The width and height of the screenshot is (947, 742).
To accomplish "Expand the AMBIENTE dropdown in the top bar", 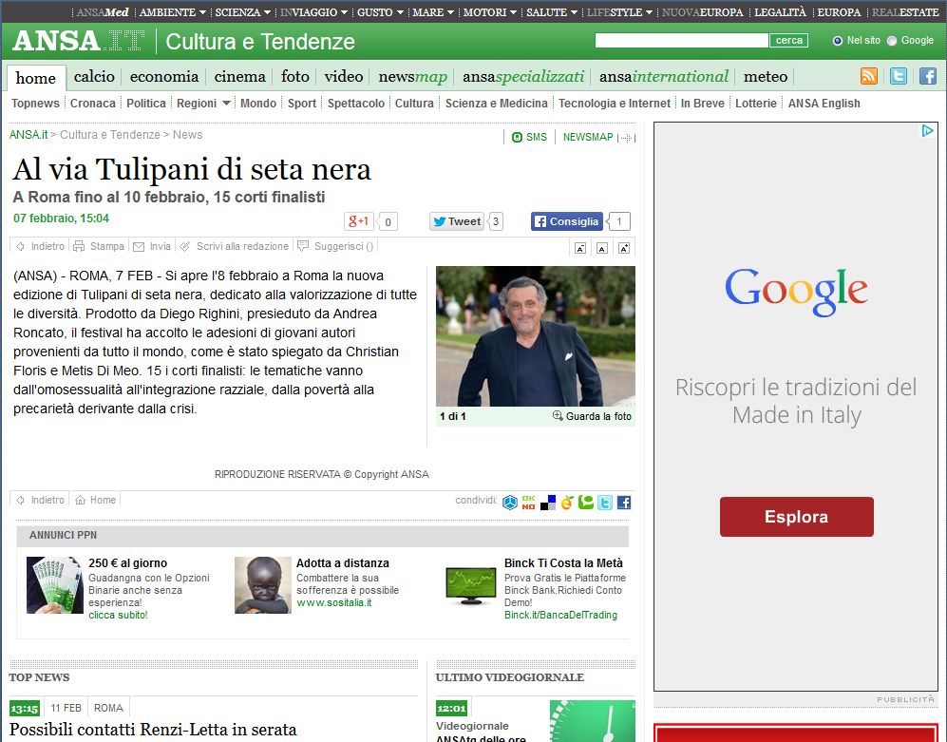I will pos(202,12).
